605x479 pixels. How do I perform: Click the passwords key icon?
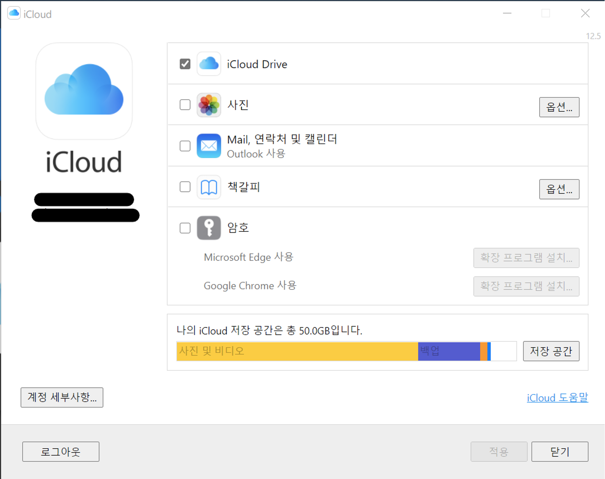coord(209,228)
